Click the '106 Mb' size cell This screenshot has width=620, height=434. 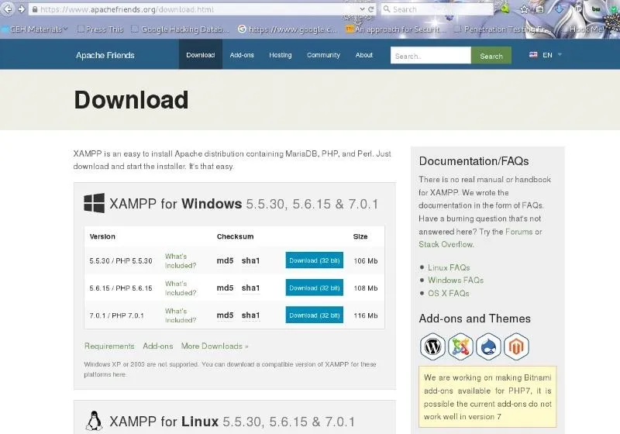(366, 261)
